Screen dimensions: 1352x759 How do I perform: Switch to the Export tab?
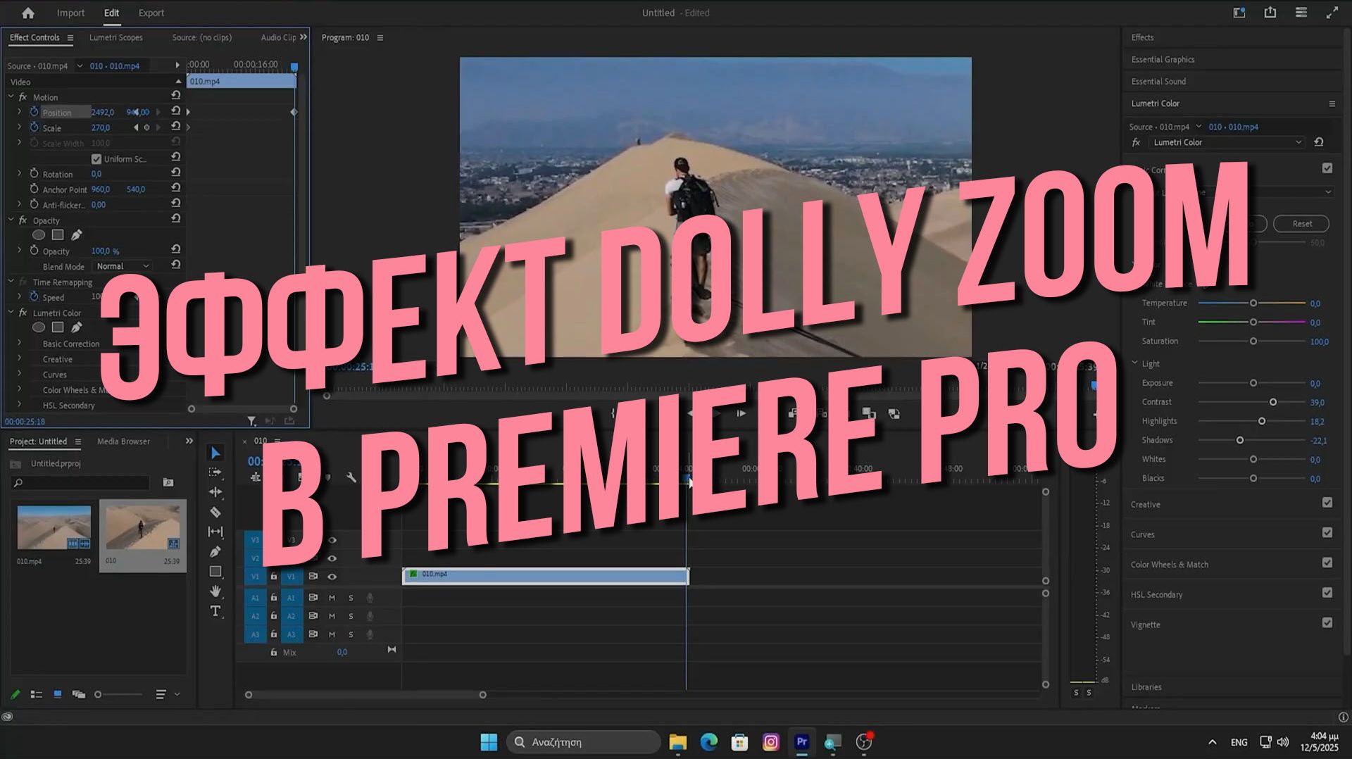point(151,13)
